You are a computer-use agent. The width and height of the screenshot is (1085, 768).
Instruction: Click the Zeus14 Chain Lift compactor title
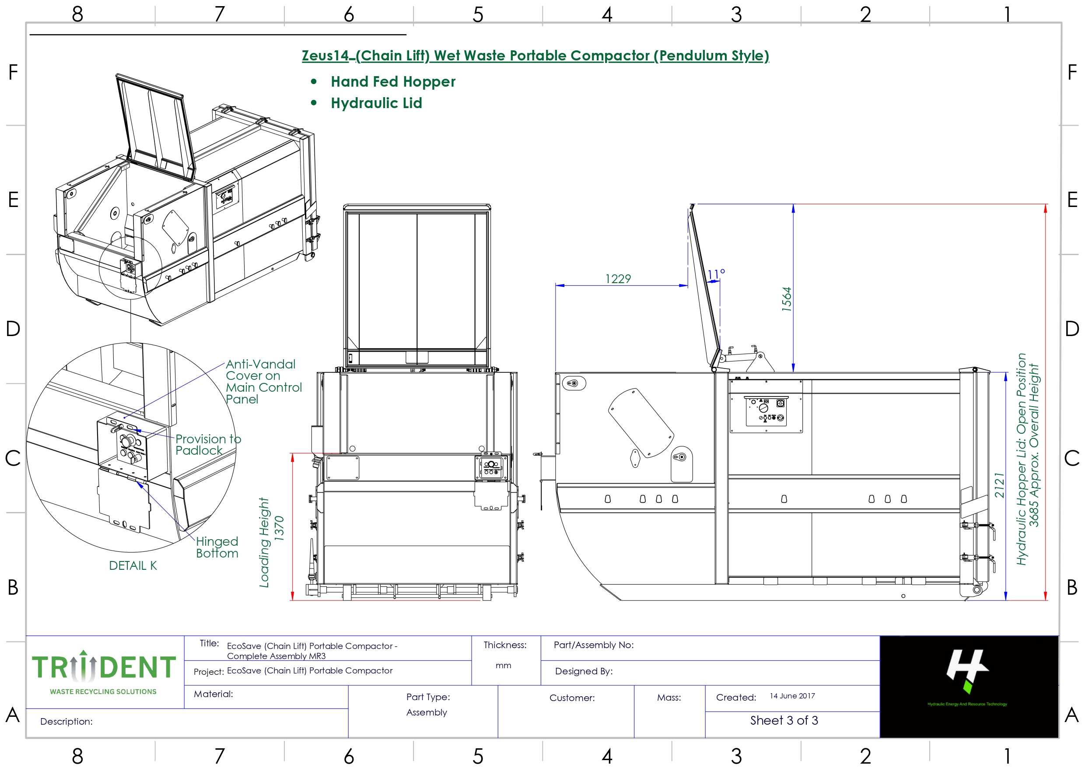tap(535, 56)
